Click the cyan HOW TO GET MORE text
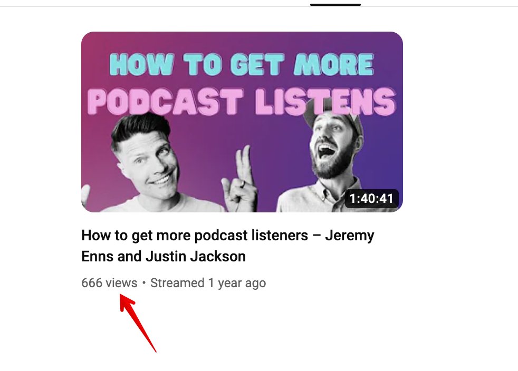 tap(242, 64)
